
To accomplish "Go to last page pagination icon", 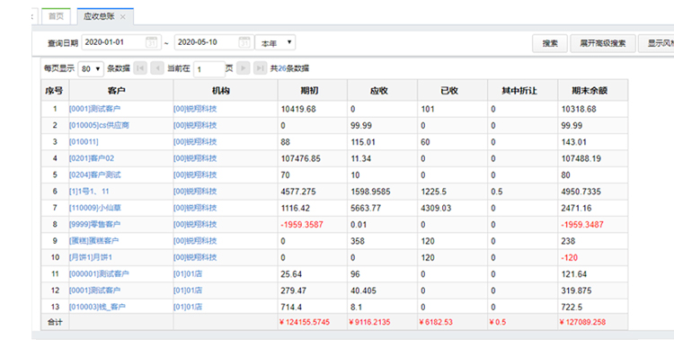I will coord(260,68).
